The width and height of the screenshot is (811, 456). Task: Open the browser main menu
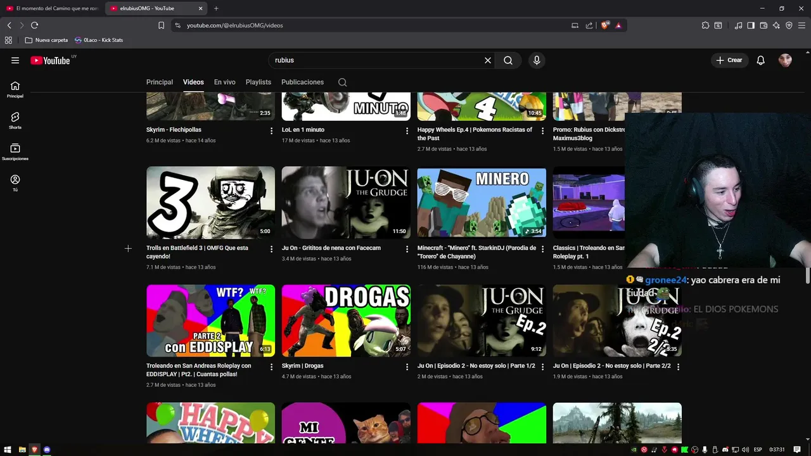pyautogui.click(x=801, y=25)
